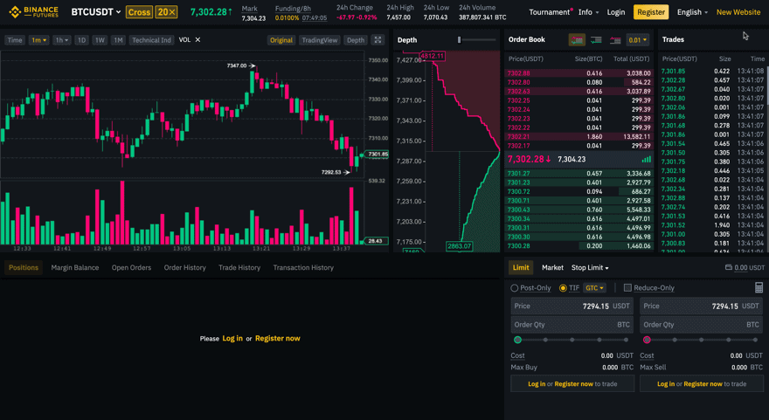Click Mark price label in header
This screenshot has height=420, width=769.
pos(249,9)
